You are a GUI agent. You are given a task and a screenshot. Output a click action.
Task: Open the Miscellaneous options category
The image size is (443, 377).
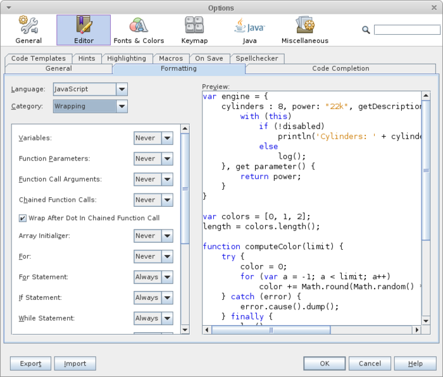(305, 30)
